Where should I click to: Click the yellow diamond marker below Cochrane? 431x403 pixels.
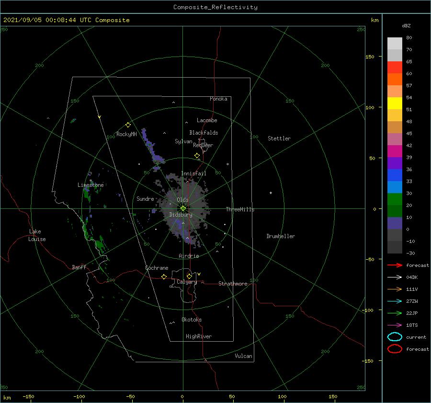click(164, 276)
